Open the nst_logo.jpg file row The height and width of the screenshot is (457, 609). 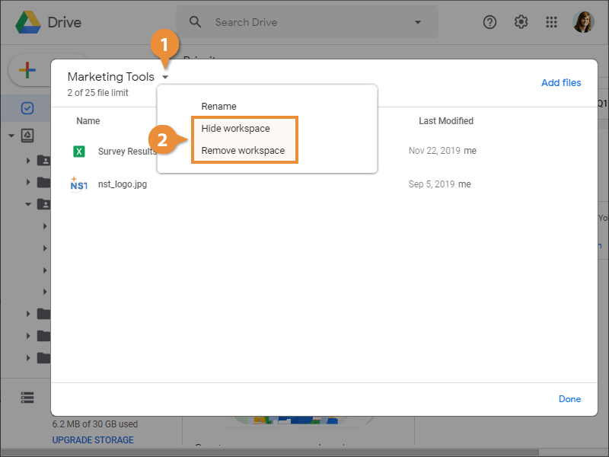(122, 184)
